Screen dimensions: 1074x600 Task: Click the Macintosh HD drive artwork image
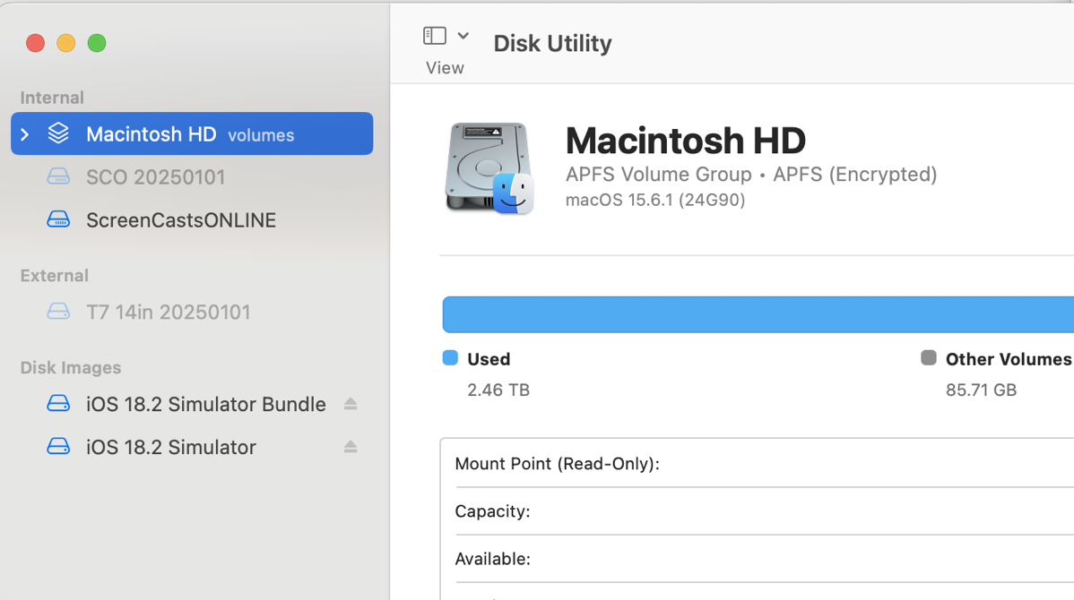tap(489, 167)
